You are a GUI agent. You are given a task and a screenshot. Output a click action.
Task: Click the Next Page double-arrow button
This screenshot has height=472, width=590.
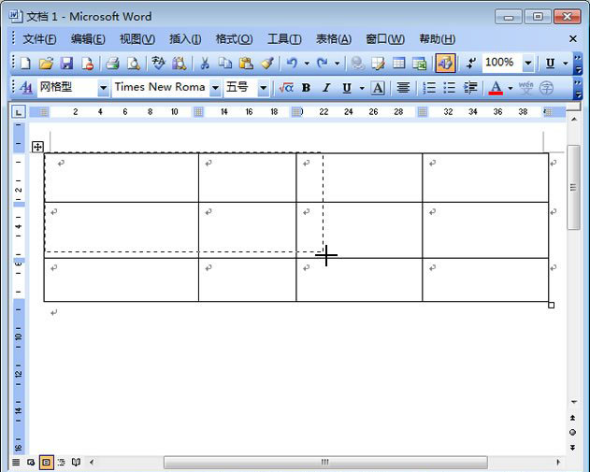573,447
